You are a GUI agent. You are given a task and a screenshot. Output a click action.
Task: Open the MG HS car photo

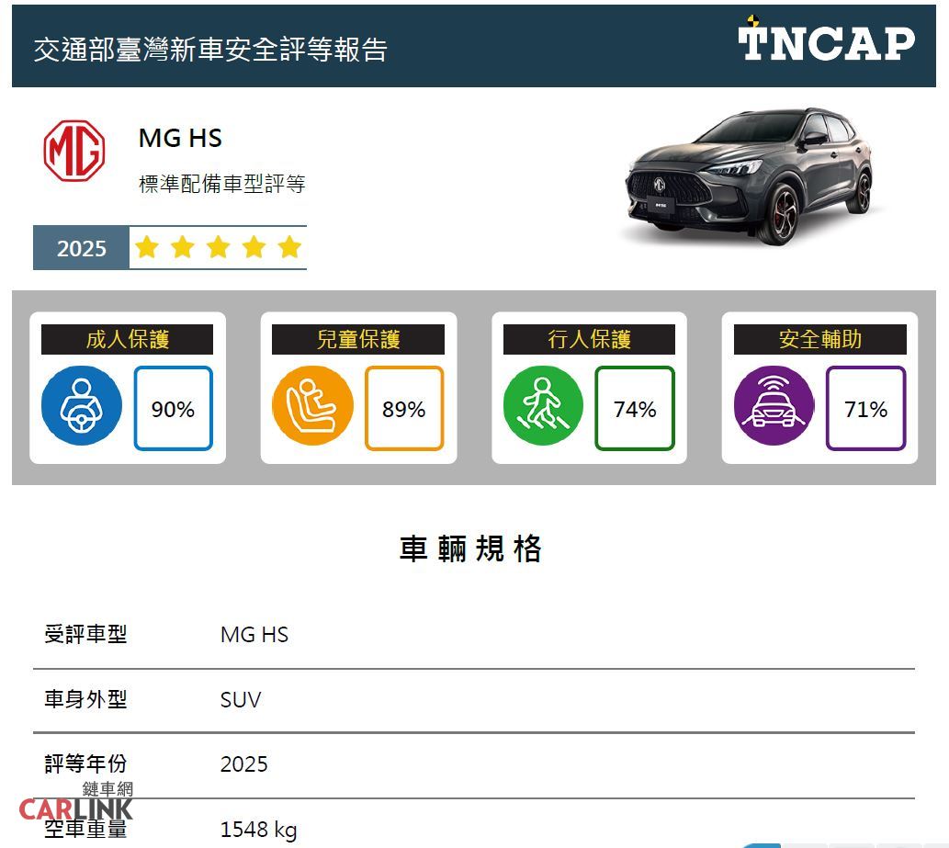coord(747,176)
